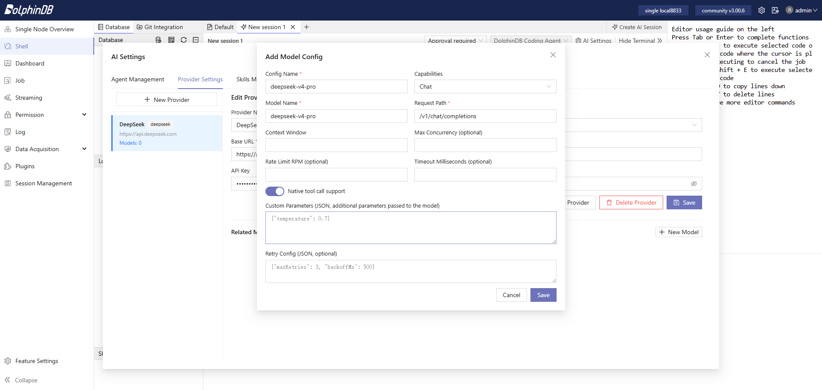
Task: Click the Data Acquisition sidebar icon
Action: (x=8, y=149)
